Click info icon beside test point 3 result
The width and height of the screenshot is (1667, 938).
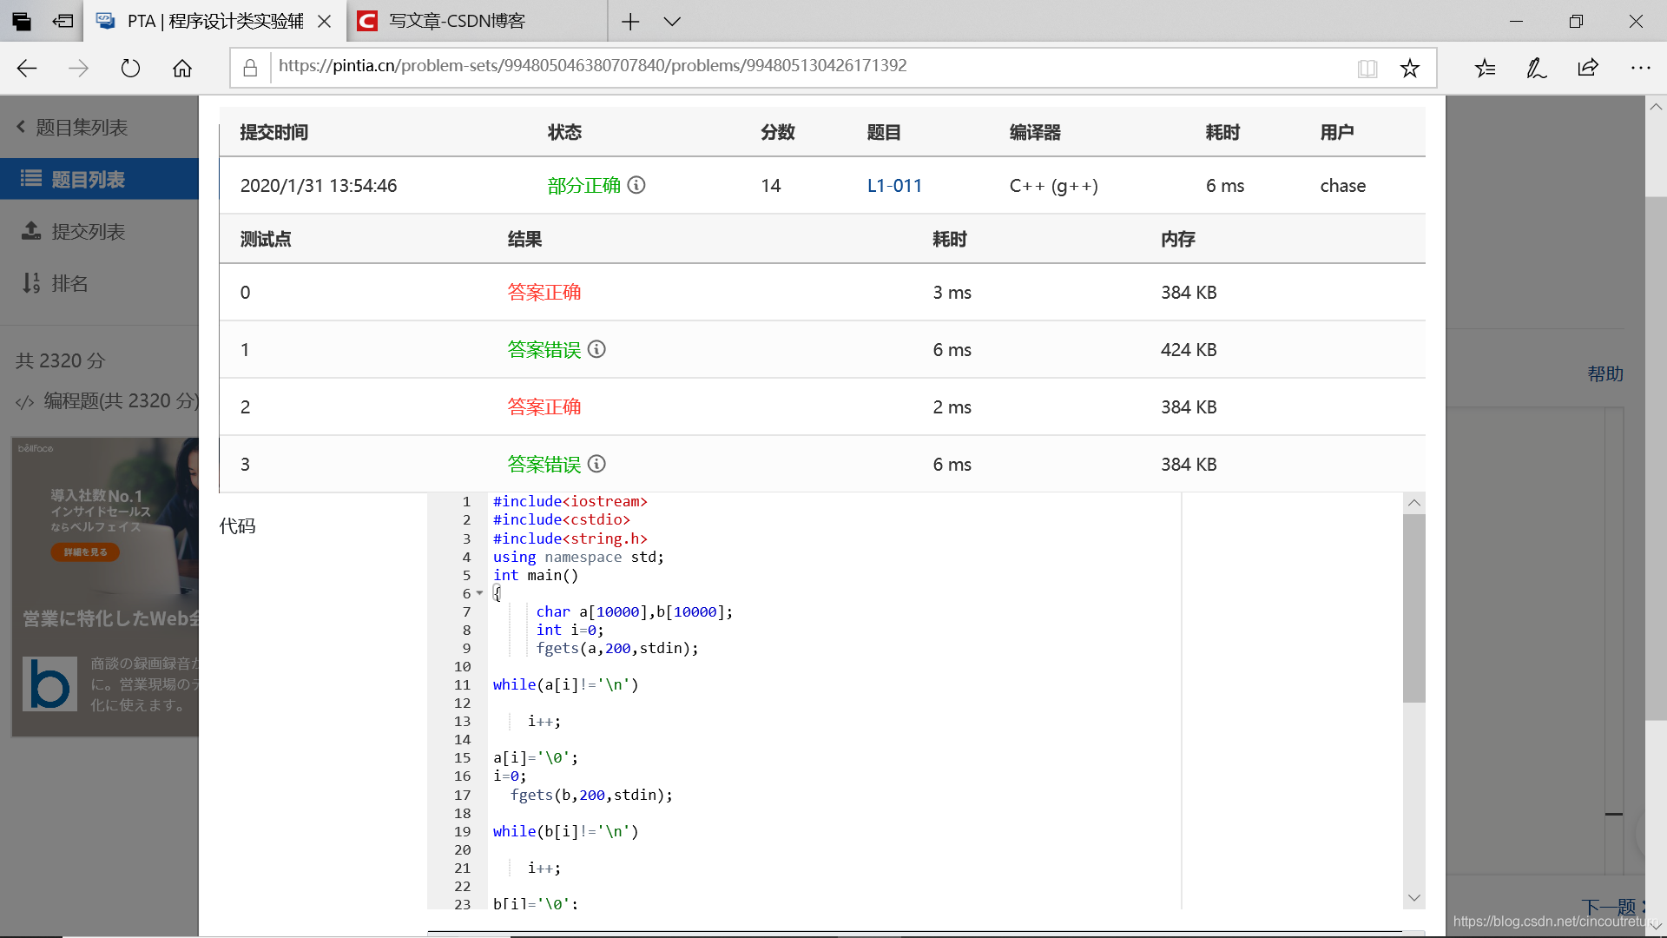(596, 464)
